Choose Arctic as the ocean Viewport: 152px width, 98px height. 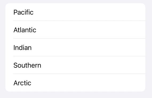[75, 83]
